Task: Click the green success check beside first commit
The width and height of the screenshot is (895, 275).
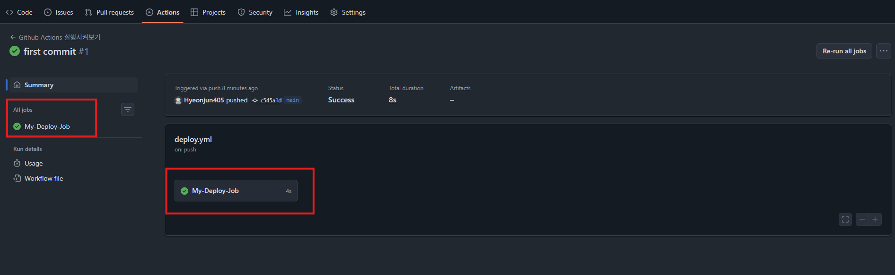Action: click(15, 51)
